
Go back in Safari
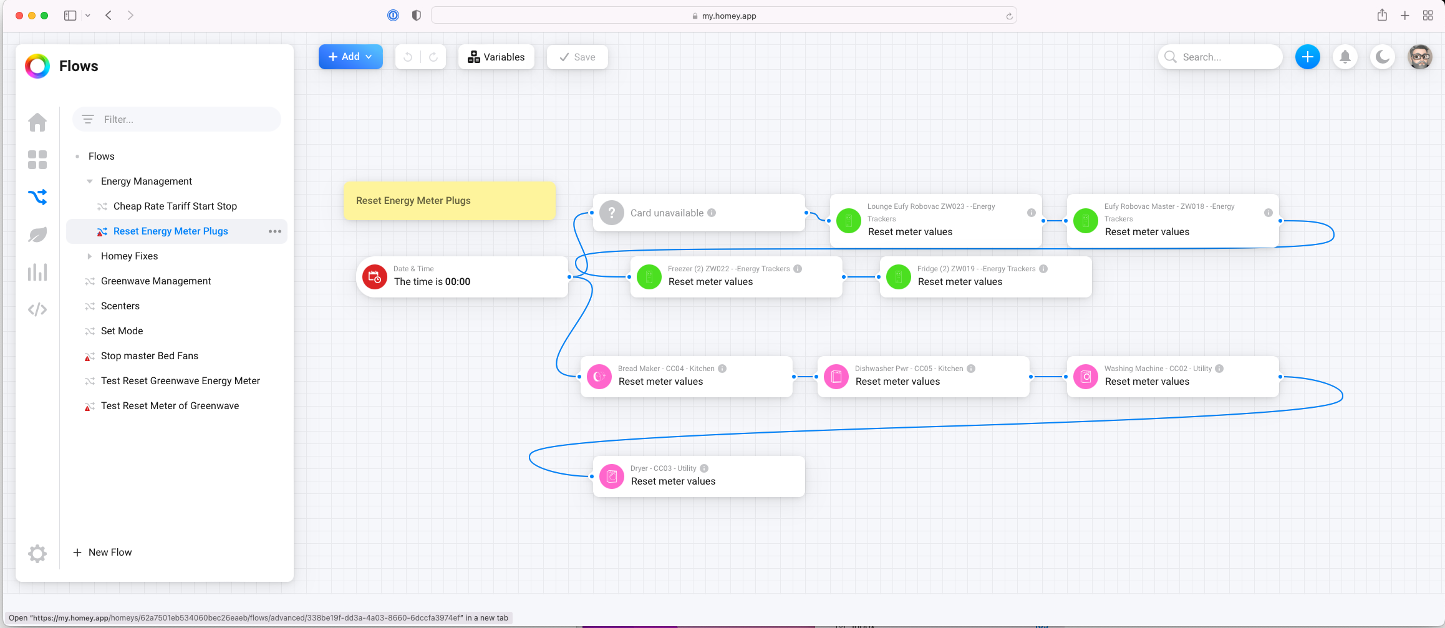[109, 16]
